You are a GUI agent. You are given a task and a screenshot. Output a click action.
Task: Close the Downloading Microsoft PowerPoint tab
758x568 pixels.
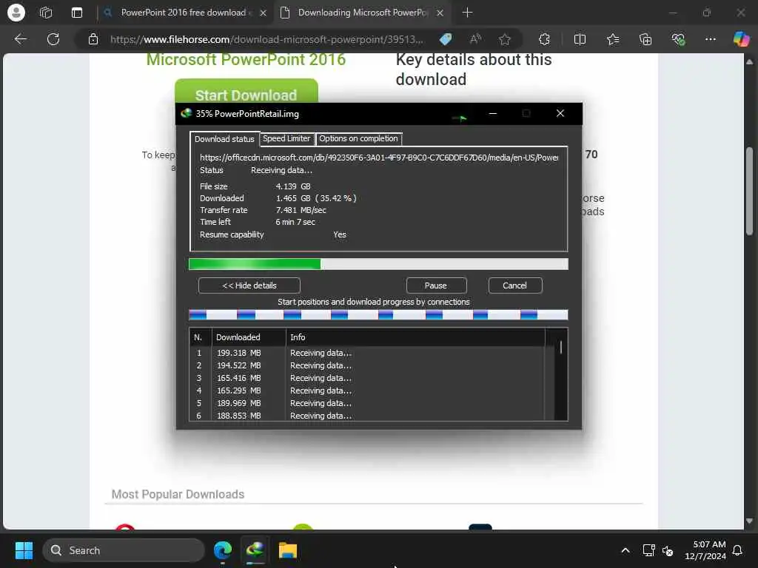point(440,13)
